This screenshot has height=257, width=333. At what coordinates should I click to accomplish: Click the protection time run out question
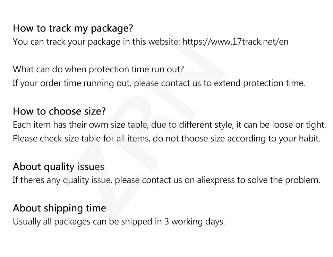(x=98, y=69)
